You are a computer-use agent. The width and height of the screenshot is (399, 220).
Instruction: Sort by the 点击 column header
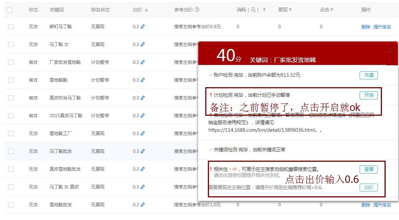click(x=326, y=10)
